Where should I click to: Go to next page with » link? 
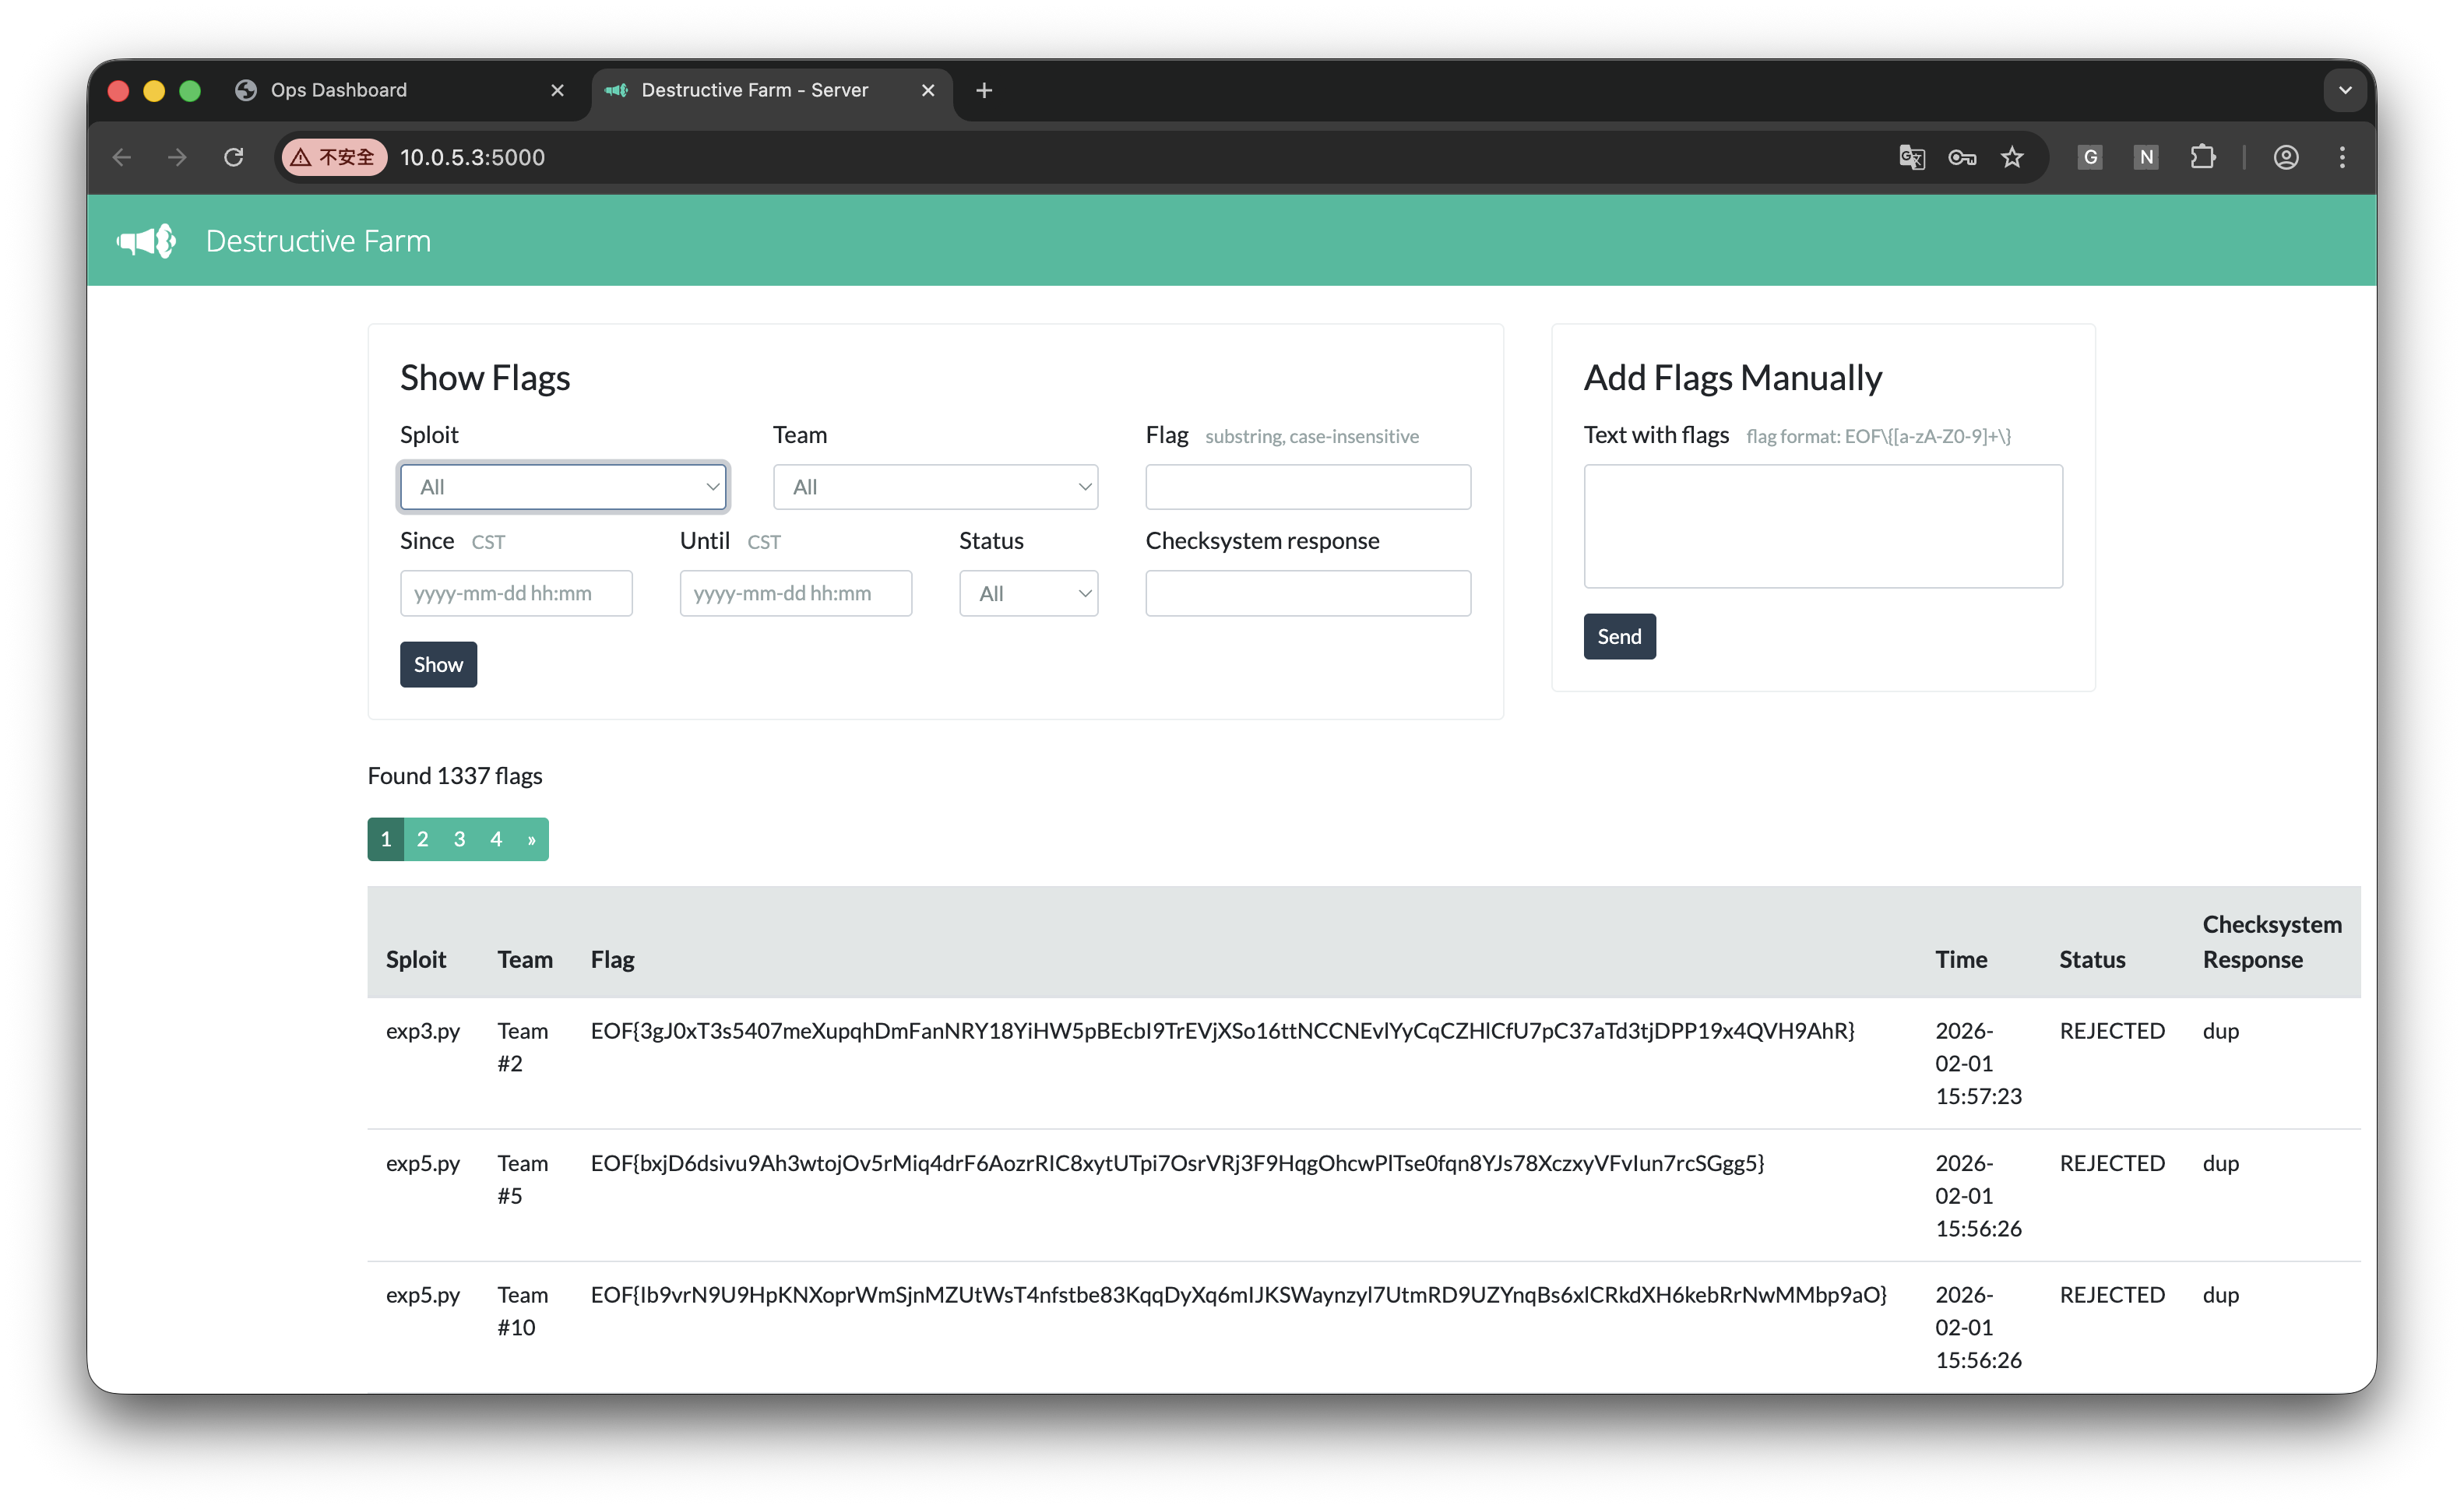coord(531,839)
